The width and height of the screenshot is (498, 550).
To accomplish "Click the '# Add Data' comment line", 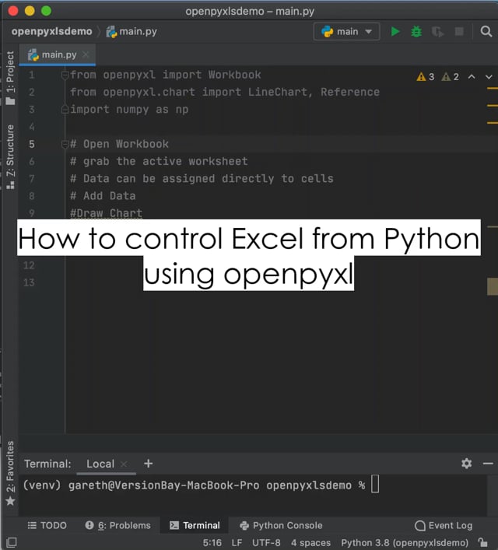I will [103, 196].
